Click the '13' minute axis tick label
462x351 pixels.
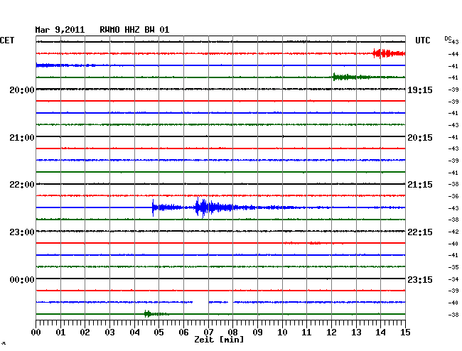(356, 333)
